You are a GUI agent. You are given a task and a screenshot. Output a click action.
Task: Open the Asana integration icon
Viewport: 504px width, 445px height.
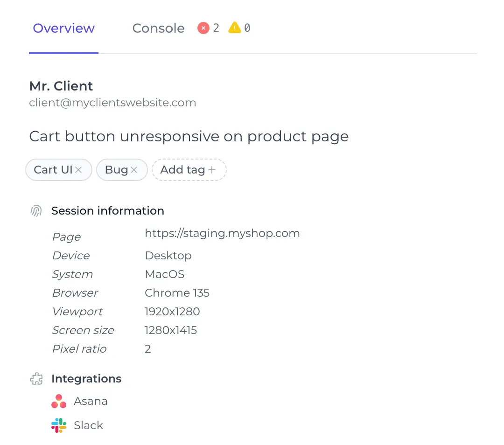(x=58, y=401)
